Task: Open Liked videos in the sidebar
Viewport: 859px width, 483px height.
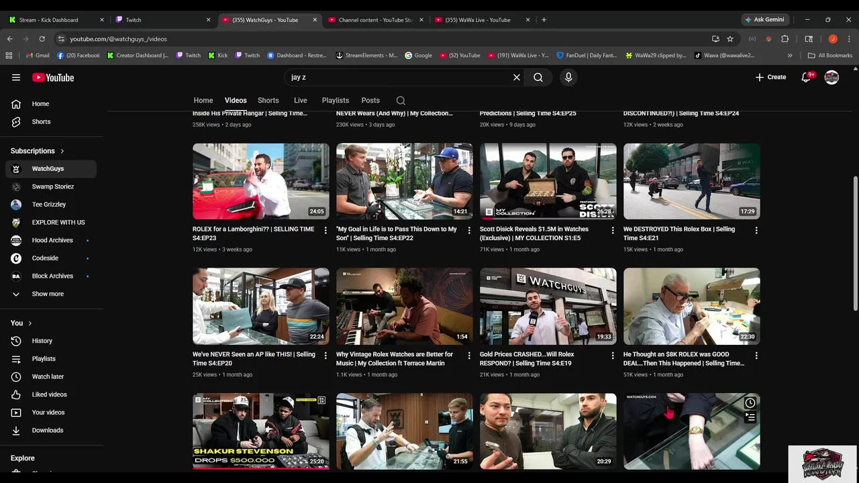Action: (51, 394)
